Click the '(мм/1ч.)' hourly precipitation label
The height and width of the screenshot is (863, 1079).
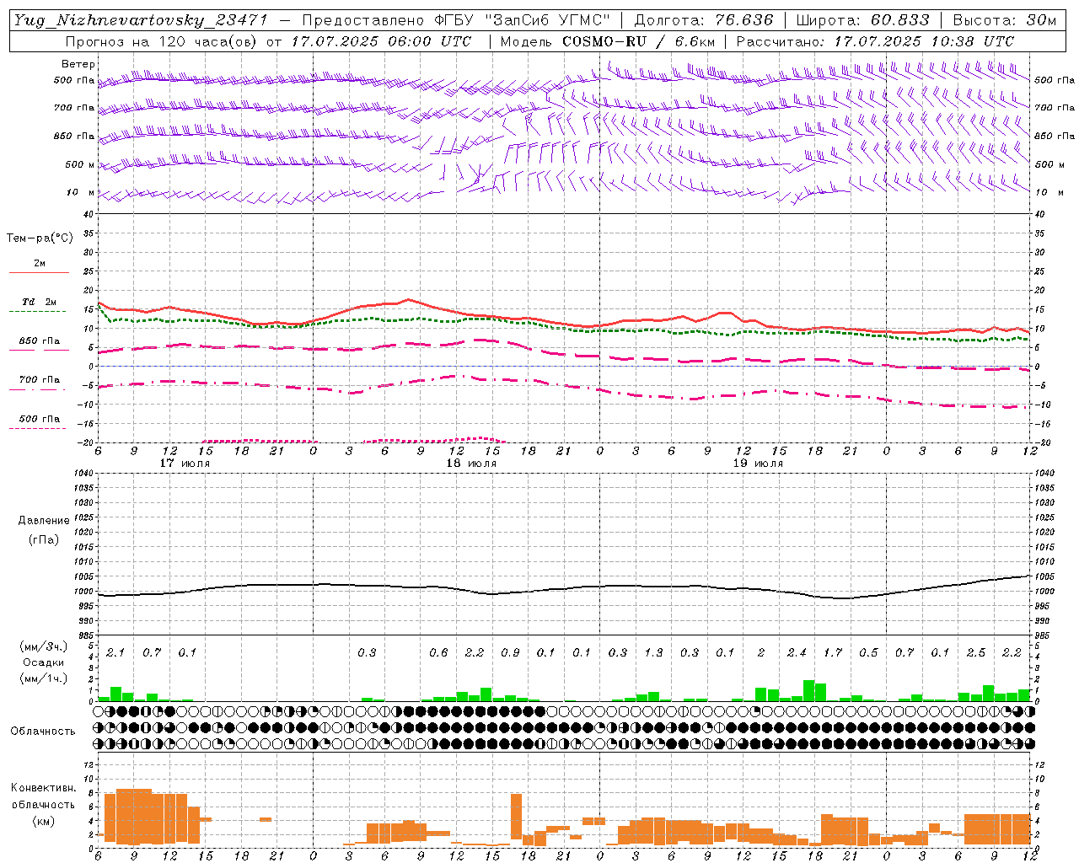44,678
